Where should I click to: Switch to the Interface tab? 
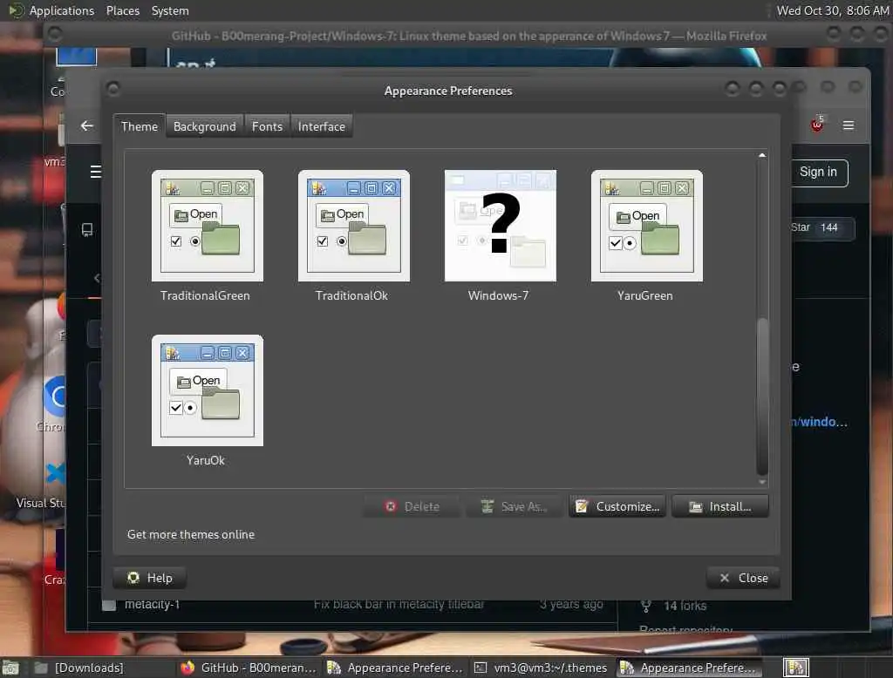pos(322,126)
